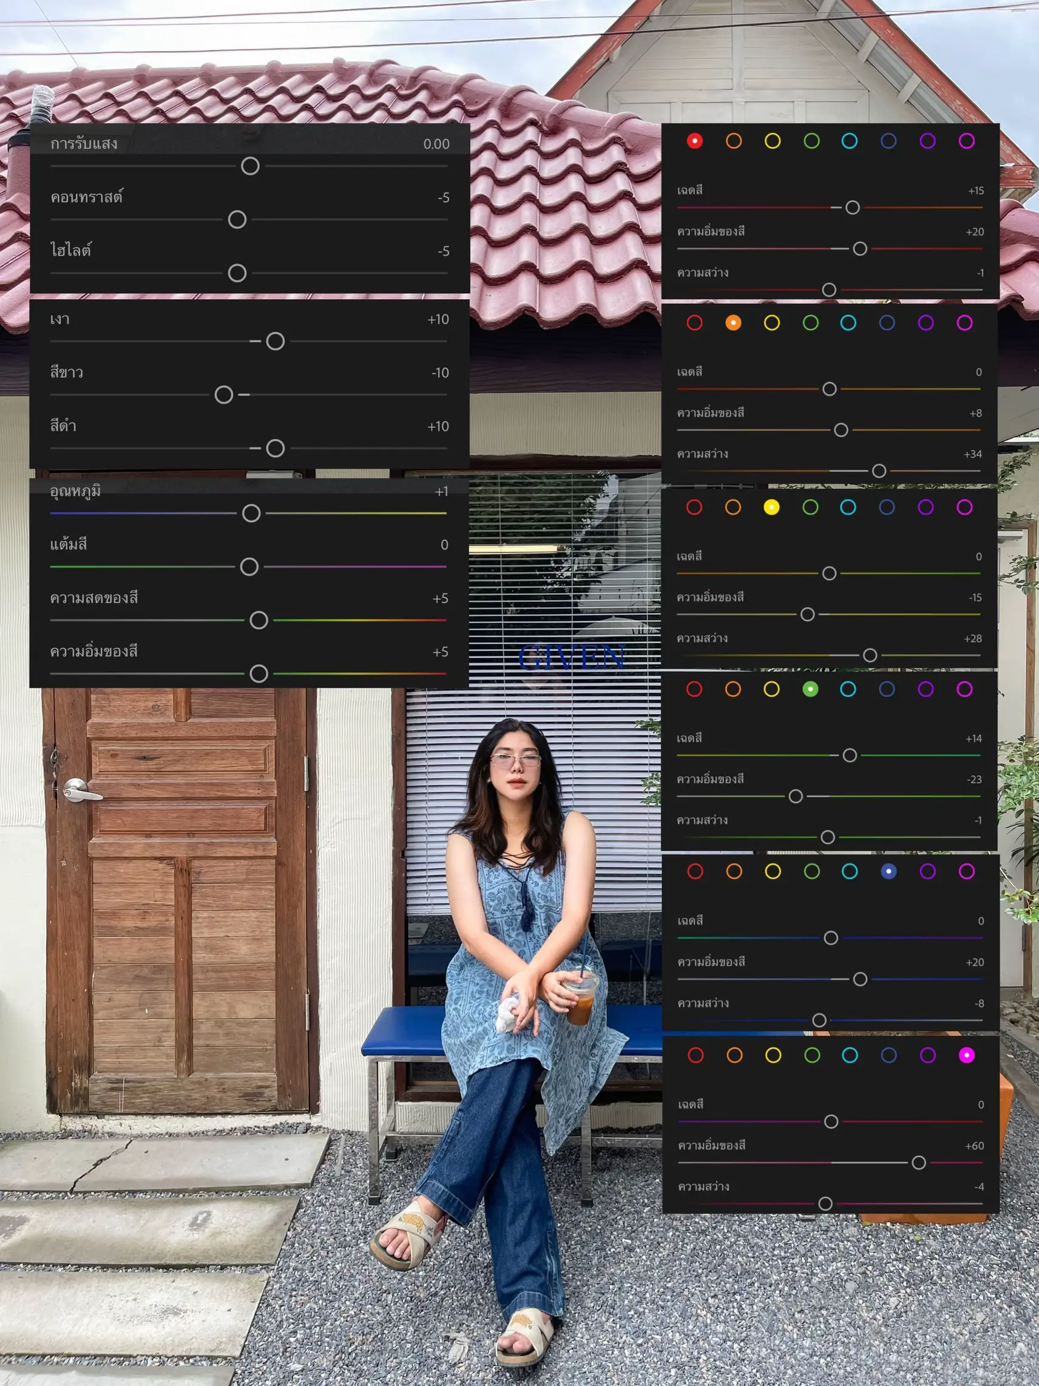Click the เงา shadows slider handle
Screen dimensions: 1039x1386
276,341
